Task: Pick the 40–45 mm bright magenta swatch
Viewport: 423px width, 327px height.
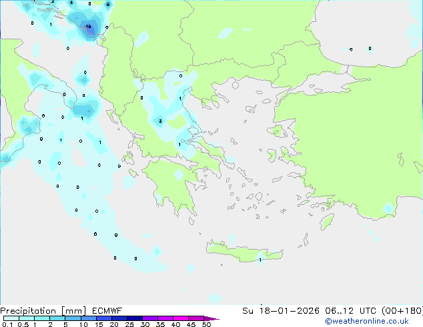Action: 181,318
